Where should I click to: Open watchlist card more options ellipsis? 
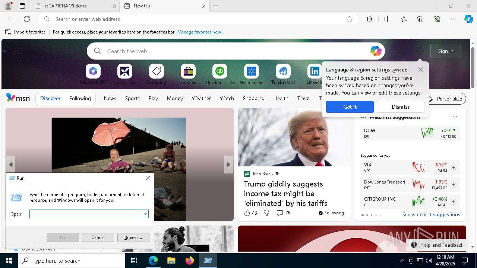tap(455, 117)
